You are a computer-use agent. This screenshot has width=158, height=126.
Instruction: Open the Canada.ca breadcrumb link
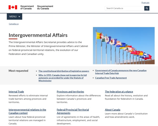14,24
